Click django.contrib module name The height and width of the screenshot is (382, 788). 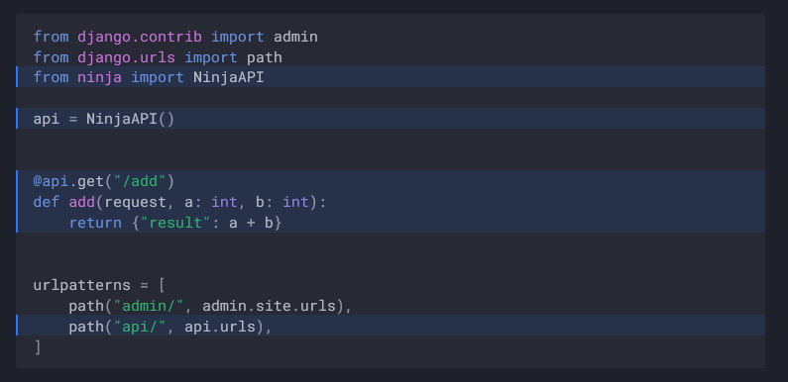[140, 38]
